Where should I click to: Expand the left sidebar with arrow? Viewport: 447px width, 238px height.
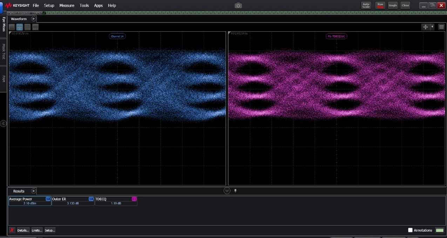tap(4, 123)
